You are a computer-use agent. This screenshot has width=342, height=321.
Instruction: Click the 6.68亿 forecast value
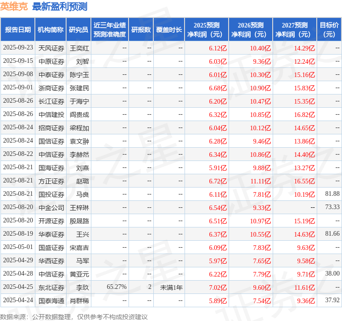[x=218, y=88]
